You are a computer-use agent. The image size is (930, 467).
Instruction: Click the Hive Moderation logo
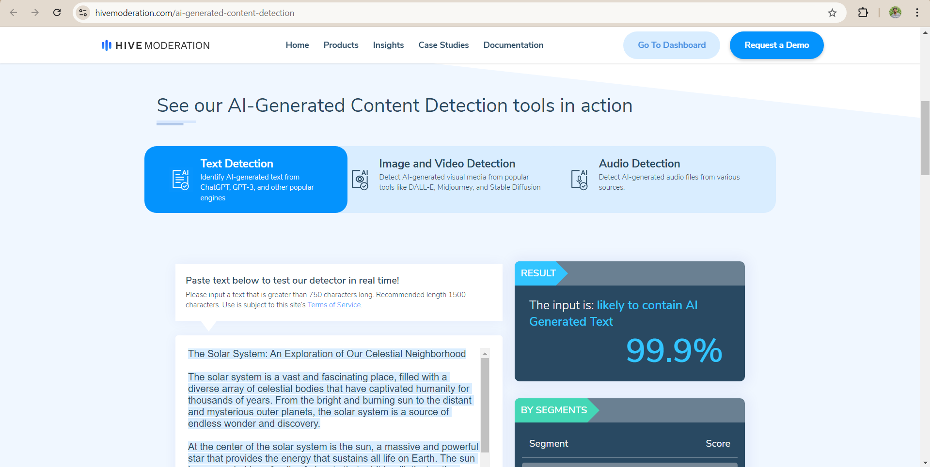coord(155,45)
